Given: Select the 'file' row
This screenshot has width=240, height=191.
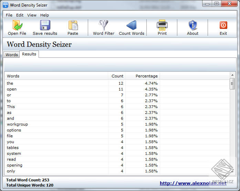Looking at the screenshot, I should pos(117,136).
